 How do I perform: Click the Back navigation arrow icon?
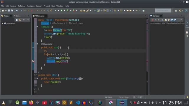tap(131, 11)
